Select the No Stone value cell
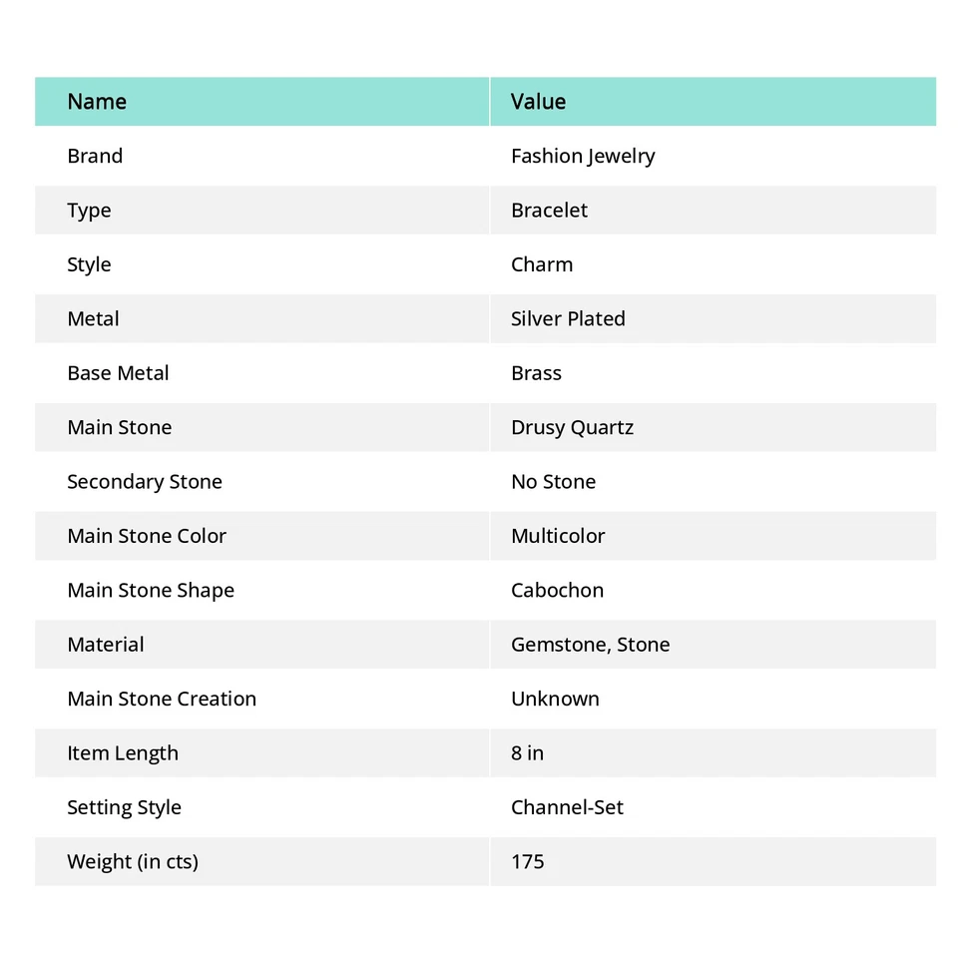Screen dimensions: 958x958 [553, 482]
